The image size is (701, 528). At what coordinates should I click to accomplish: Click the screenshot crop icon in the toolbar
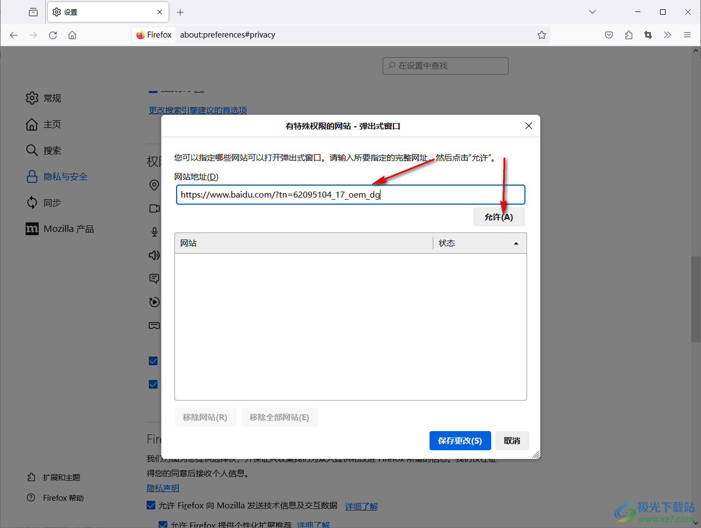point(648,35)
